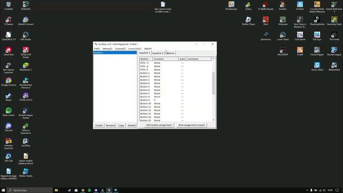Open the Garry's Mod desktop shortcut
Image resolution: width=343 pixels, height=193 pixels.
[x=317, y=66]
